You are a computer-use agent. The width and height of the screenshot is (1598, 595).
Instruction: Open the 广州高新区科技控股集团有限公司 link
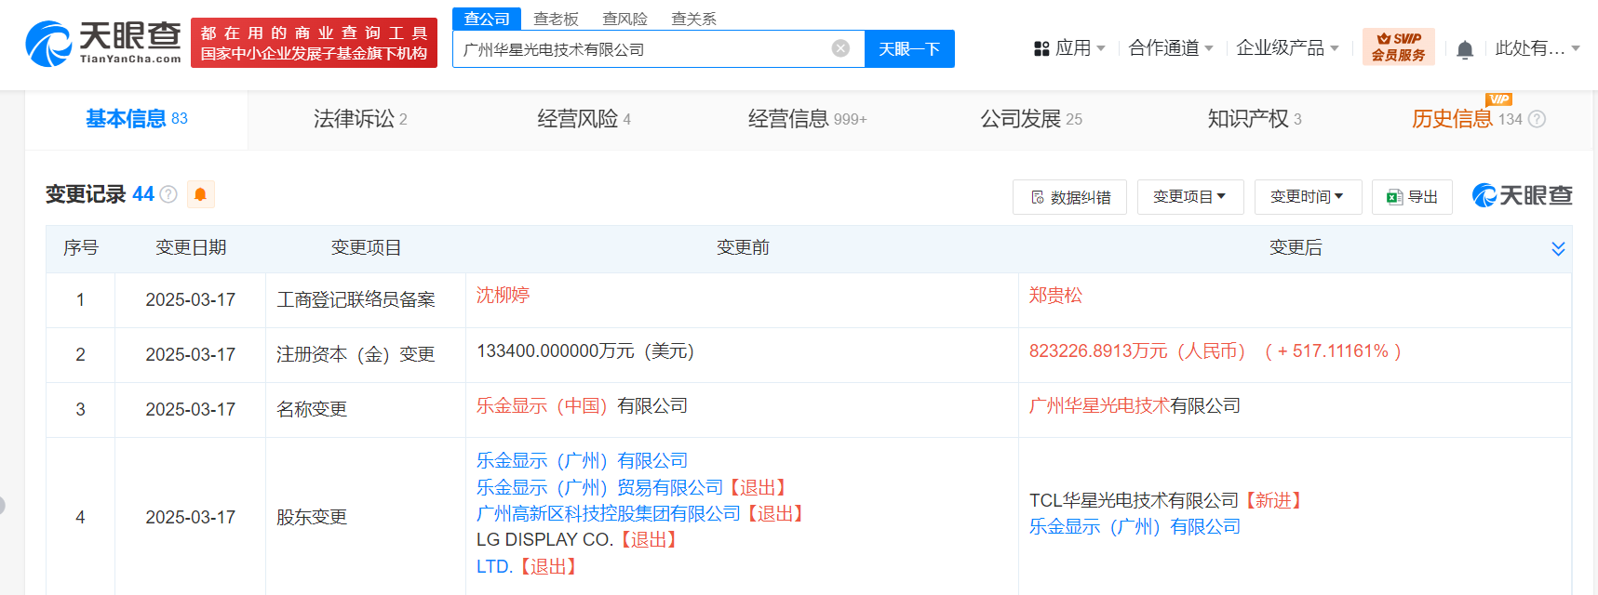point(608,513)
